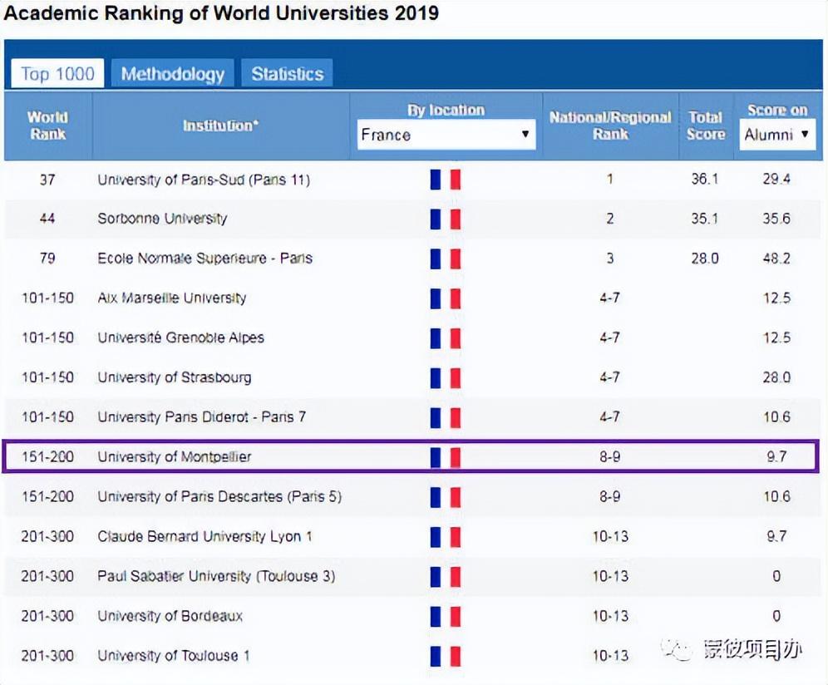Click French flag in University of Bordeaux row

click(446, 616)
